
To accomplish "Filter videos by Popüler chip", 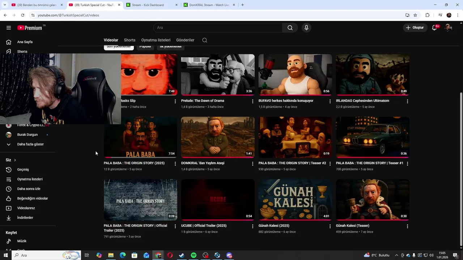I will pyautogui.click(x=145, y=47).
